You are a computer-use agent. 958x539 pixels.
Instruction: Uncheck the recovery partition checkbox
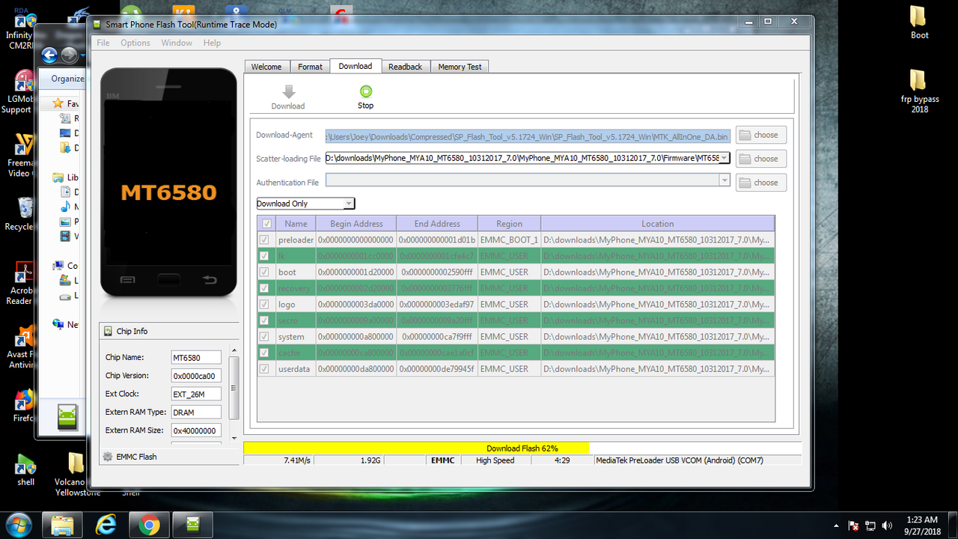click(263, 288)
